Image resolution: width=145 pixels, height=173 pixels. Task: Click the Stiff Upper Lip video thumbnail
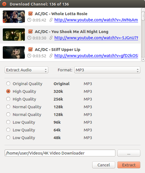pos(14,53)
